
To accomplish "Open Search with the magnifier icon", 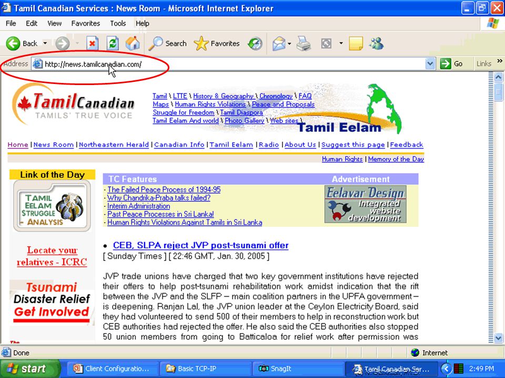I will pyautogui.click(x=156, y=44).
